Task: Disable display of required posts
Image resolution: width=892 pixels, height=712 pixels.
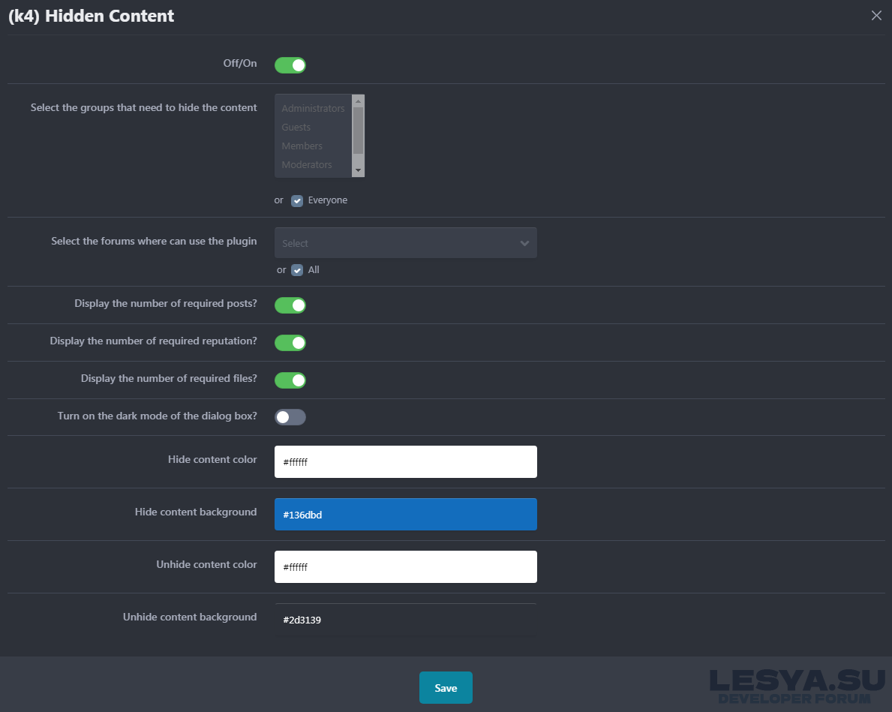Action: [x=290, y=305]
